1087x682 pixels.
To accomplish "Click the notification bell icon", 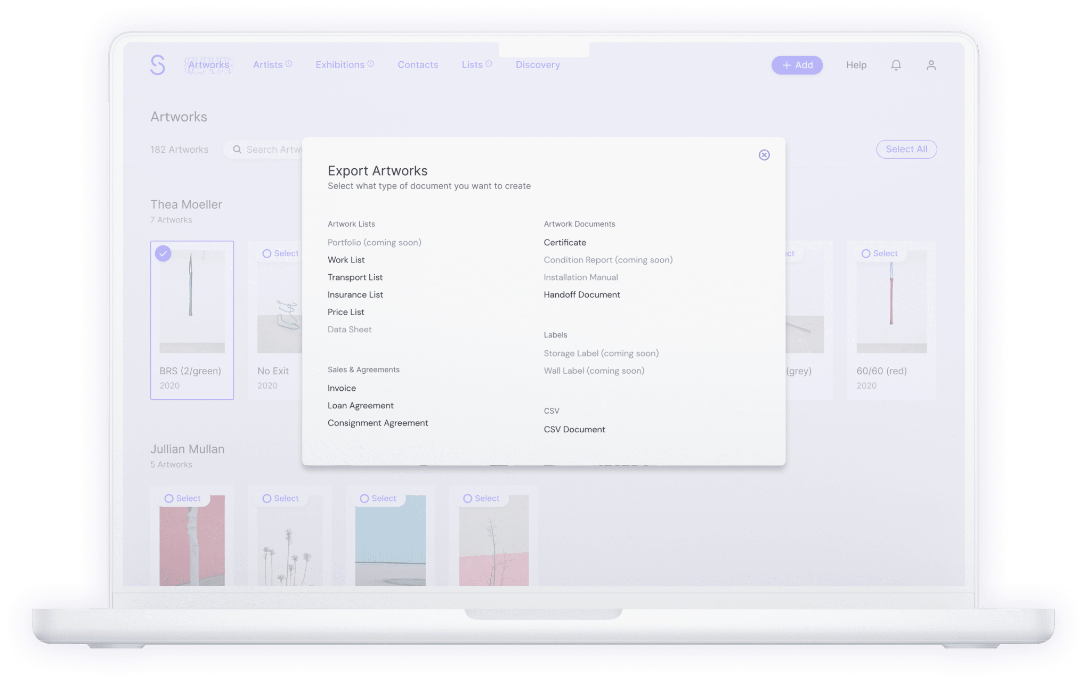I will click(896, 64).
